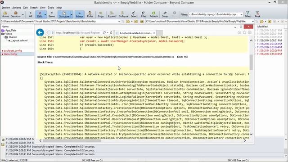Toggle the Structure comparison button
Viewport: 288px width, 162px height.
[64, 14]
